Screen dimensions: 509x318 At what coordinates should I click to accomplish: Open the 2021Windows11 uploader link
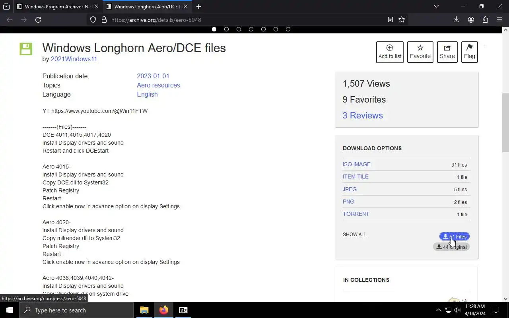74,59
